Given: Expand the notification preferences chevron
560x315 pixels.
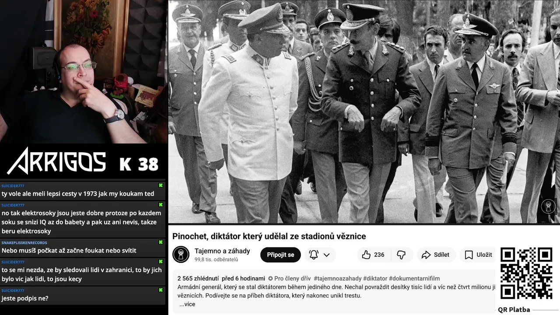Looking at the screenshot, I should [x=326, y=255].
